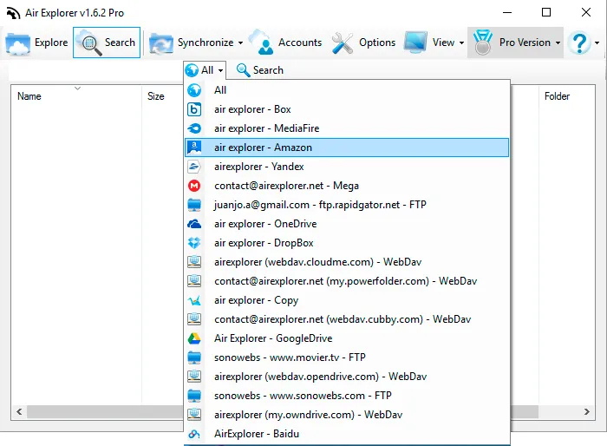The height and width of the screenshot is (446, 607).
Task: Select sonowebs - www.sonowebs.com - FTP
Action: click(347, 396)
